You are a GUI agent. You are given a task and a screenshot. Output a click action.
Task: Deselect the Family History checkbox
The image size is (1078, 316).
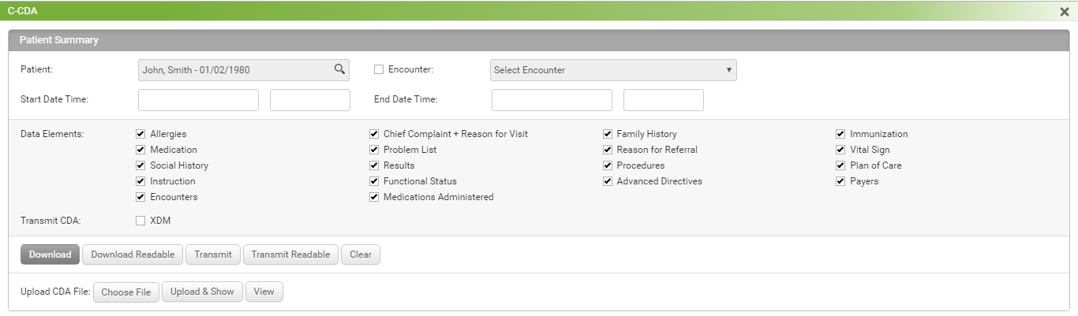608,134
